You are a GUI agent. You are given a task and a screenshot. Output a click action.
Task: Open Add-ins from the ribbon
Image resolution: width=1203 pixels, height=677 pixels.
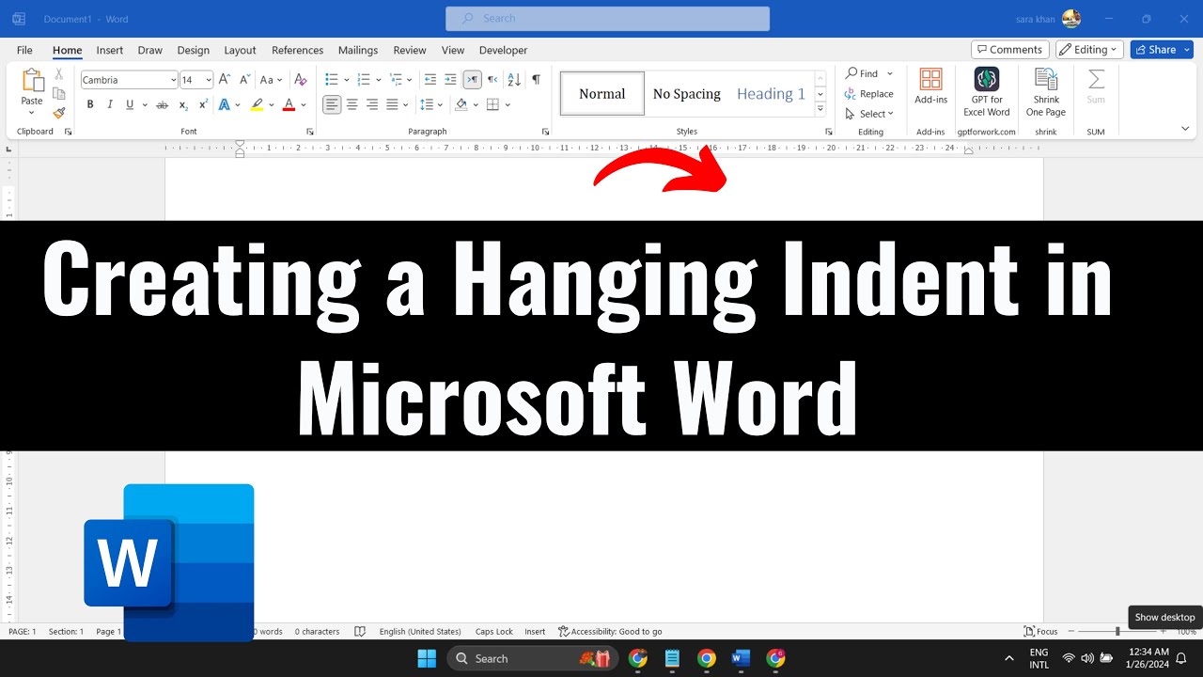tap(930, 87)
